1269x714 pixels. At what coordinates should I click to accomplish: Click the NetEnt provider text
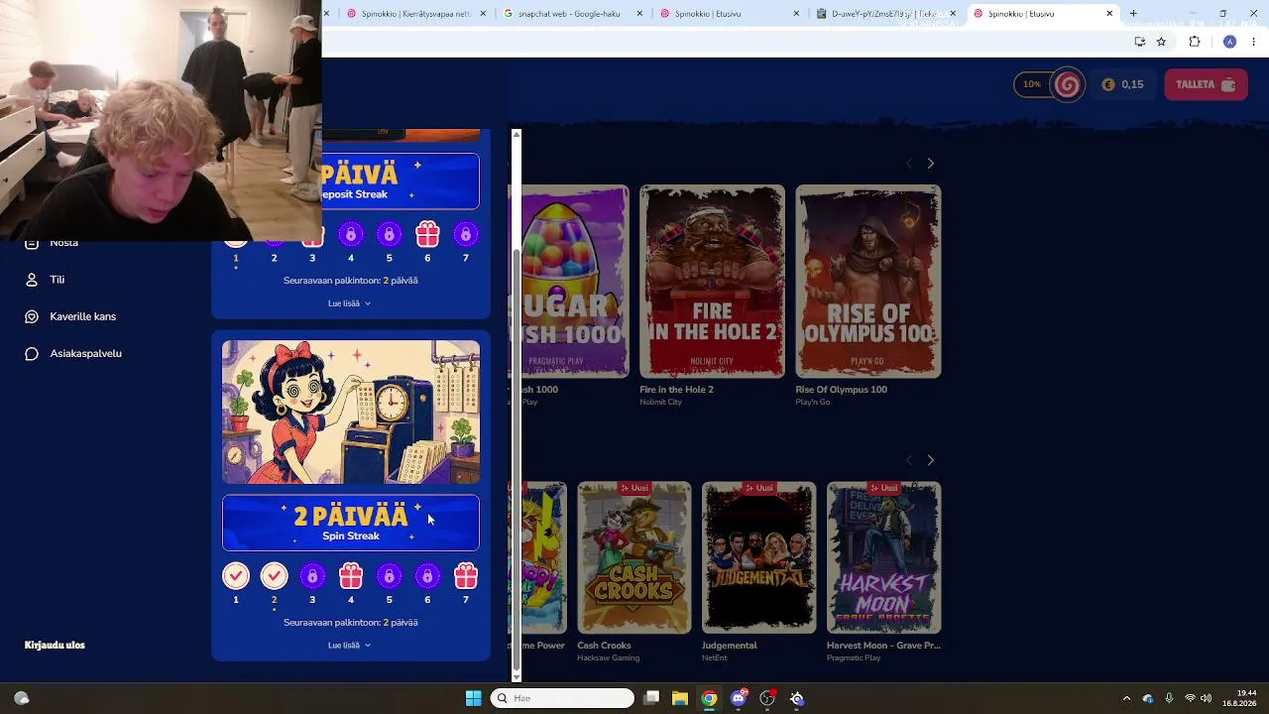tap(715, 658)
